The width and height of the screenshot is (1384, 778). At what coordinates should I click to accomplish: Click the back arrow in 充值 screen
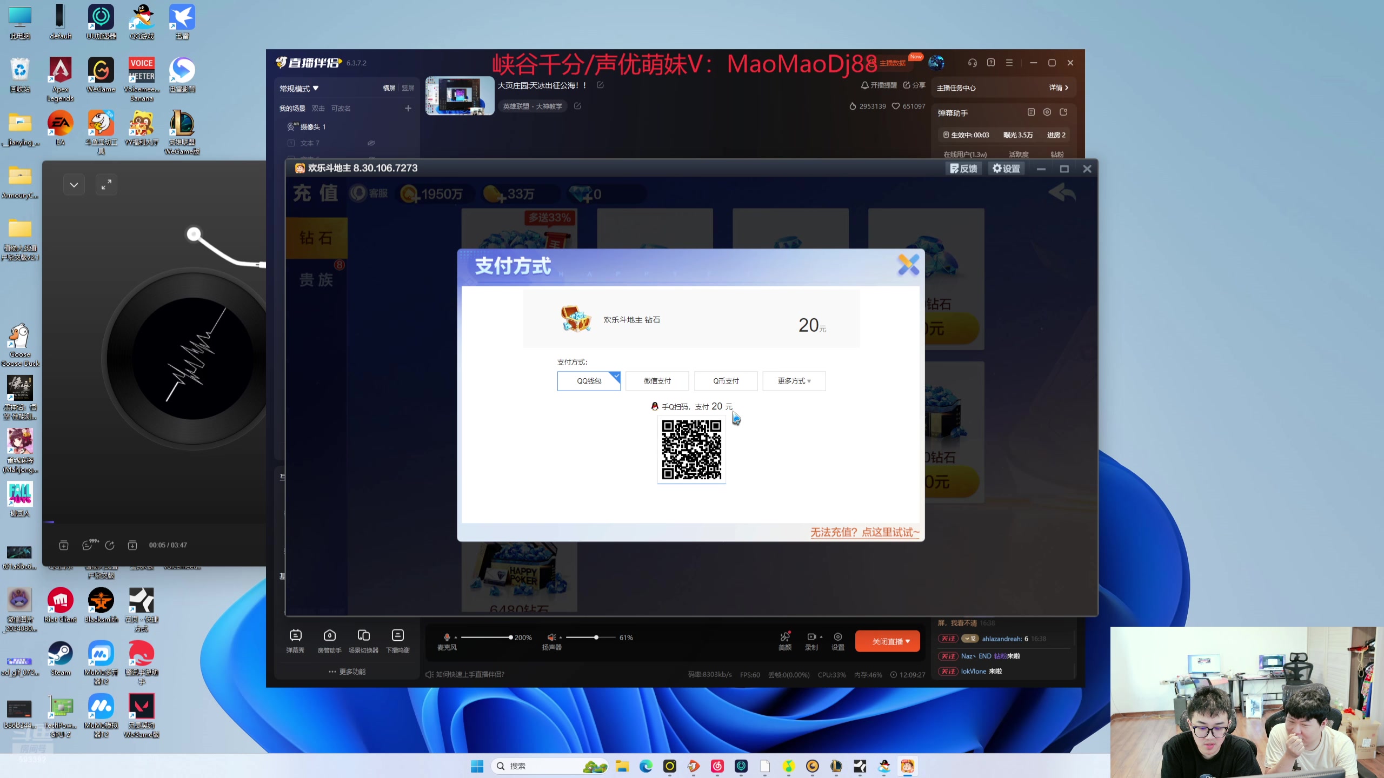[1062, 193]
